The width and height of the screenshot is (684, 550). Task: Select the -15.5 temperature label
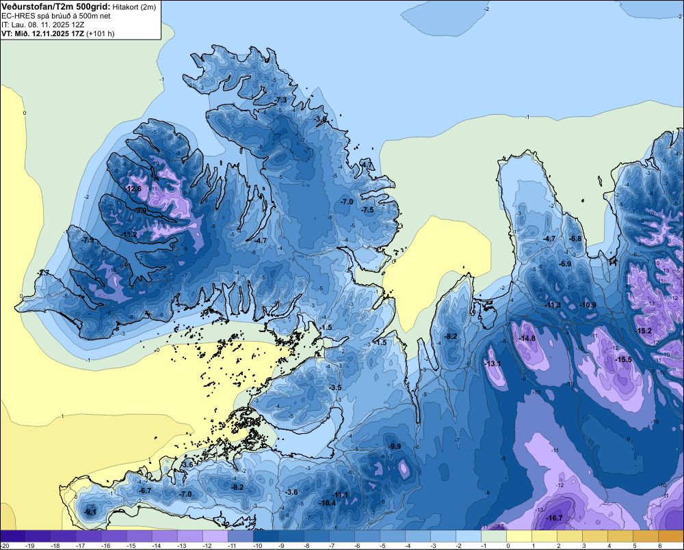pos(623,359)
